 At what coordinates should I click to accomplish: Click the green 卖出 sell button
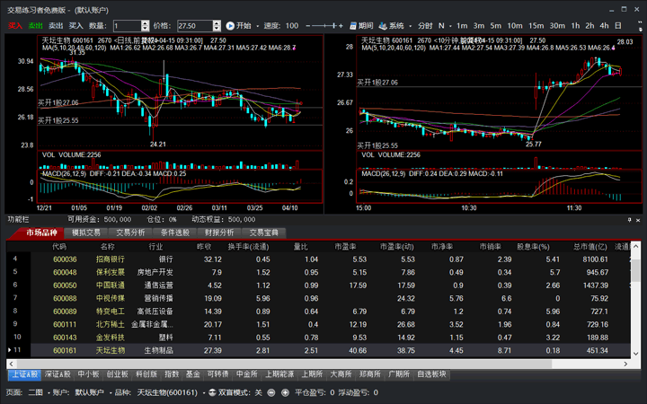(x=35, y=25)
